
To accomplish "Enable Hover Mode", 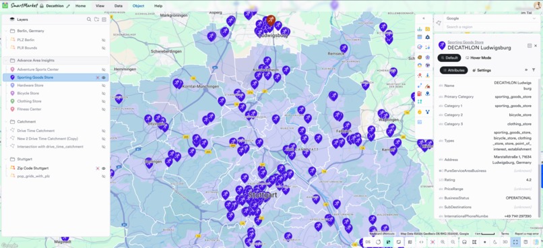I will click(478, 58).
